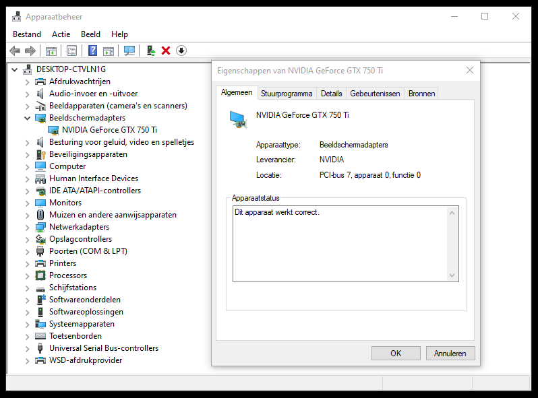Open the Help menu
This screenshot has width=538, height=398.
pyautogui.click(x=119, y=34)
